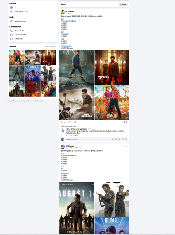Click the Share arrow icon on first post

[75, 122]
